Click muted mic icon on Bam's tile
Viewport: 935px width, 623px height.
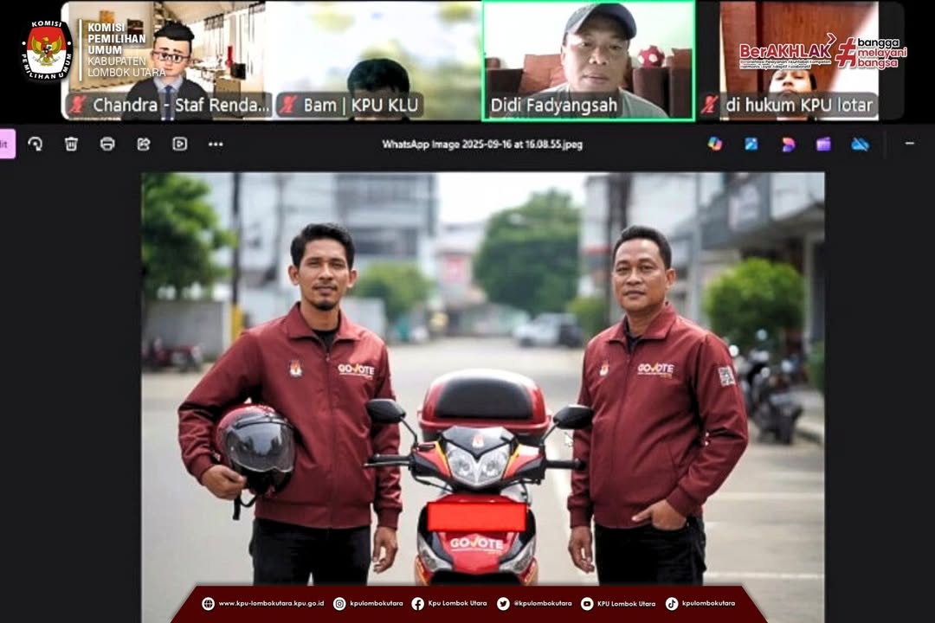tap(288, 106)
